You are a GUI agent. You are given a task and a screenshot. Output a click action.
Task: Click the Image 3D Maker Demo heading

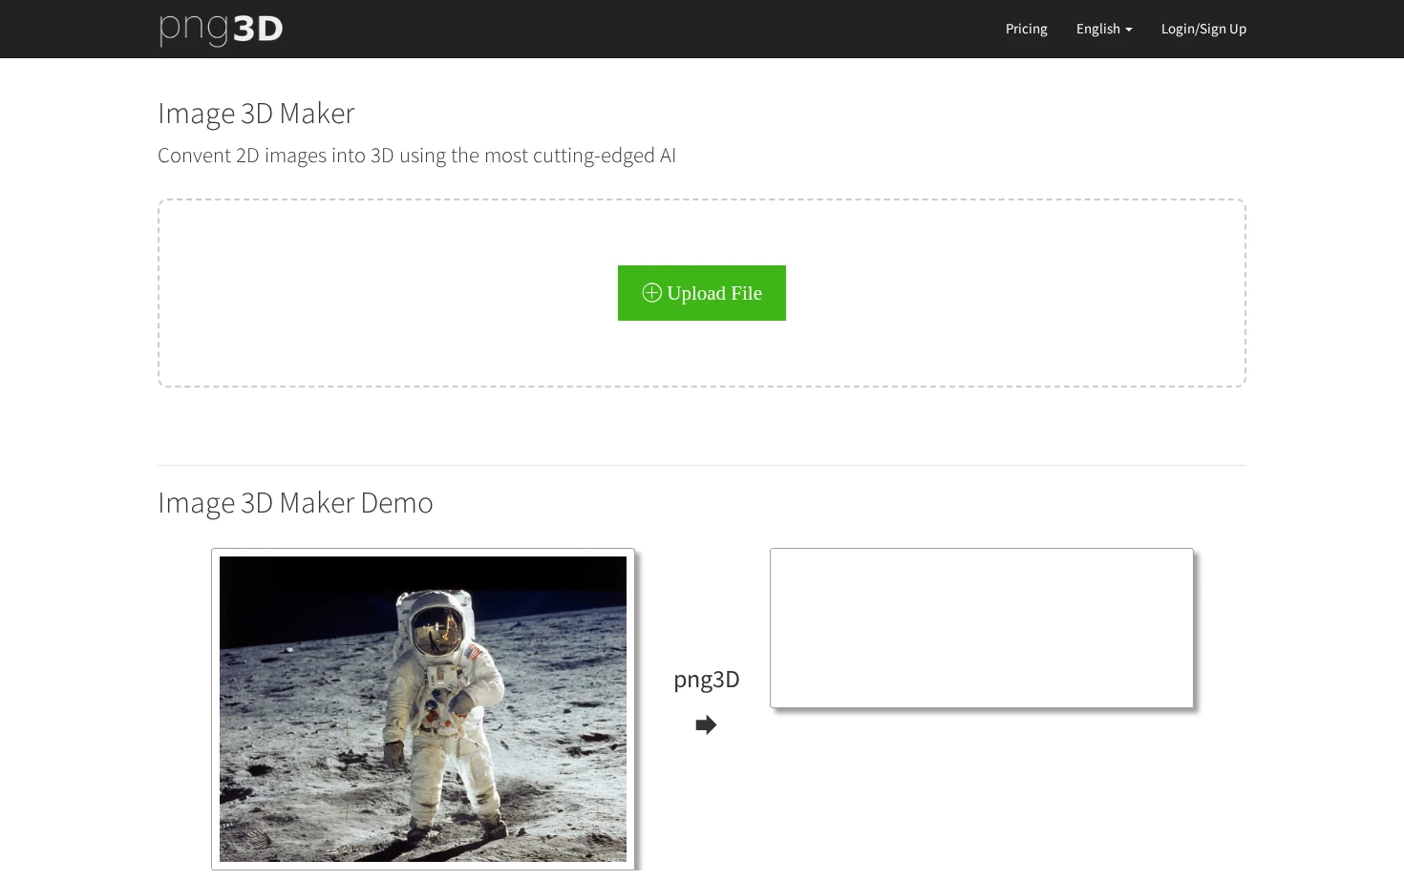click(x=295, y=503)
